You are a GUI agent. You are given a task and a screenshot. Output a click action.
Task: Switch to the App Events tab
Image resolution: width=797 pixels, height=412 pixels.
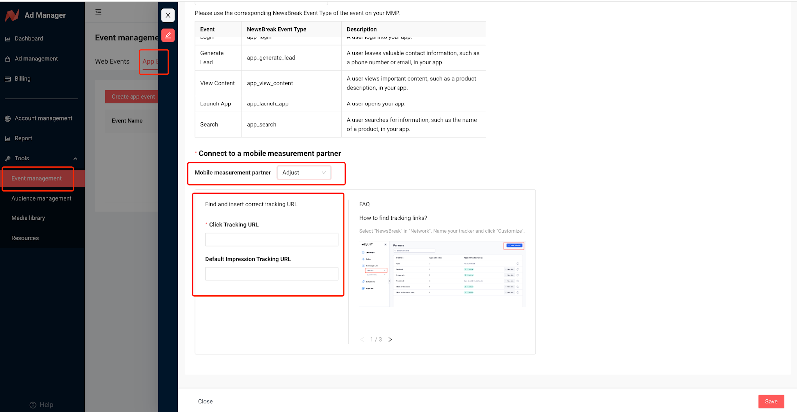pos(150,61)
